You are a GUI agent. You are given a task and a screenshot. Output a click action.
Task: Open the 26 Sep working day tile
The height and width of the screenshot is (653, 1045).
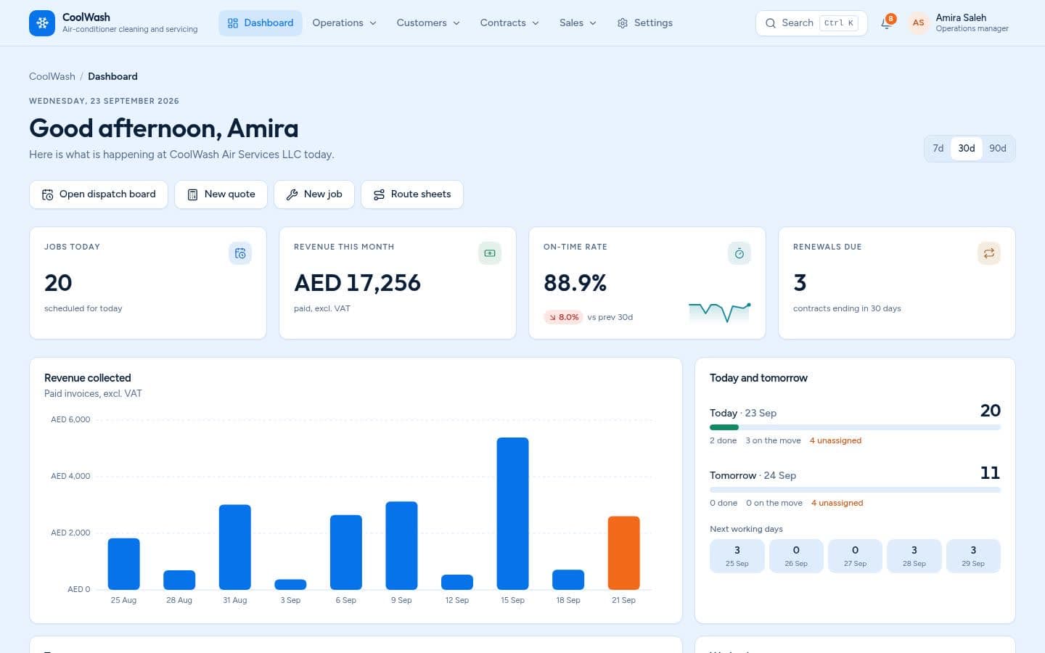(796, 556)
